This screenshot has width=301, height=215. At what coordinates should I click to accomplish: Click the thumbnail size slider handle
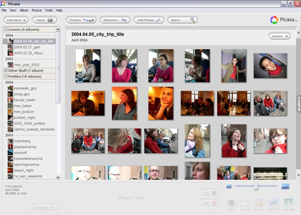256,186
